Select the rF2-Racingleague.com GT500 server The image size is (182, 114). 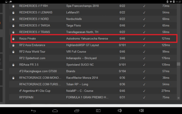click(93, 71)
